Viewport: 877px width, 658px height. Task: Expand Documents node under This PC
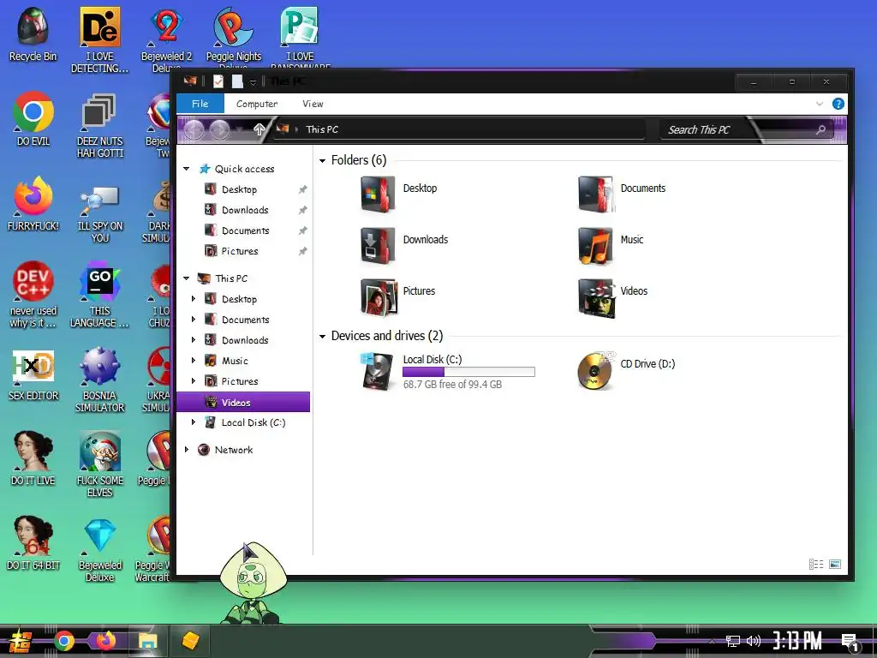194,320
